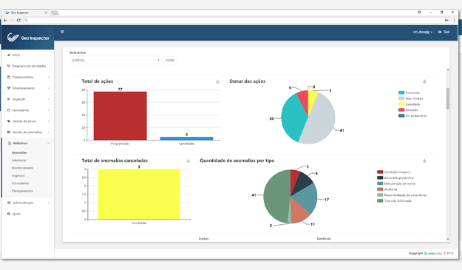Image resolution: width=462 pixels, height=270 pixels.
Task: Toggle Não iniciado legend entry
Action: [411, 98]
